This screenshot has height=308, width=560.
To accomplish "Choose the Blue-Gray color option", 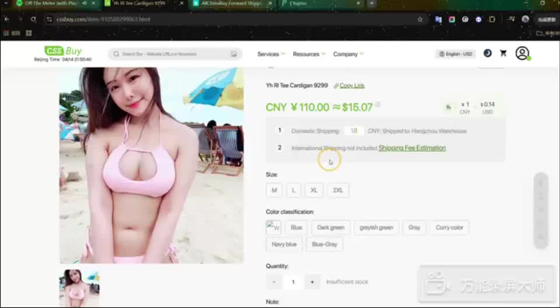I will [x=324, y=244].
